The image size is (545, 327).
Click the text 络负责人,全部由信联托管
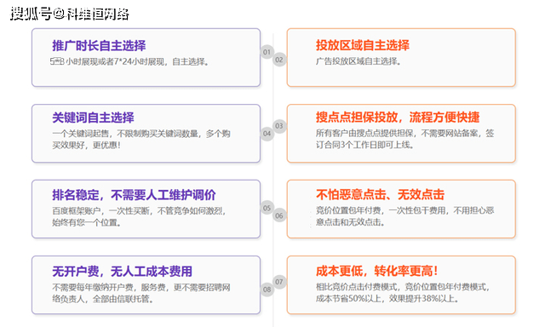pos(103,299)
